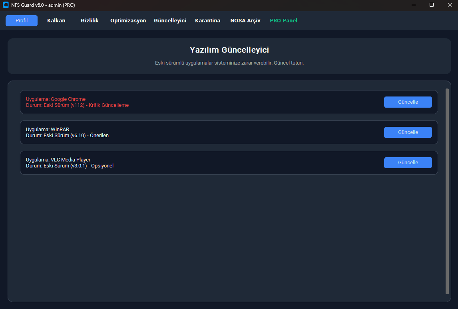This screenshot has height=309, width=458.
Task: Maximize the NFS Guard window
Action: pyautogui.click(x=431, y=5)
